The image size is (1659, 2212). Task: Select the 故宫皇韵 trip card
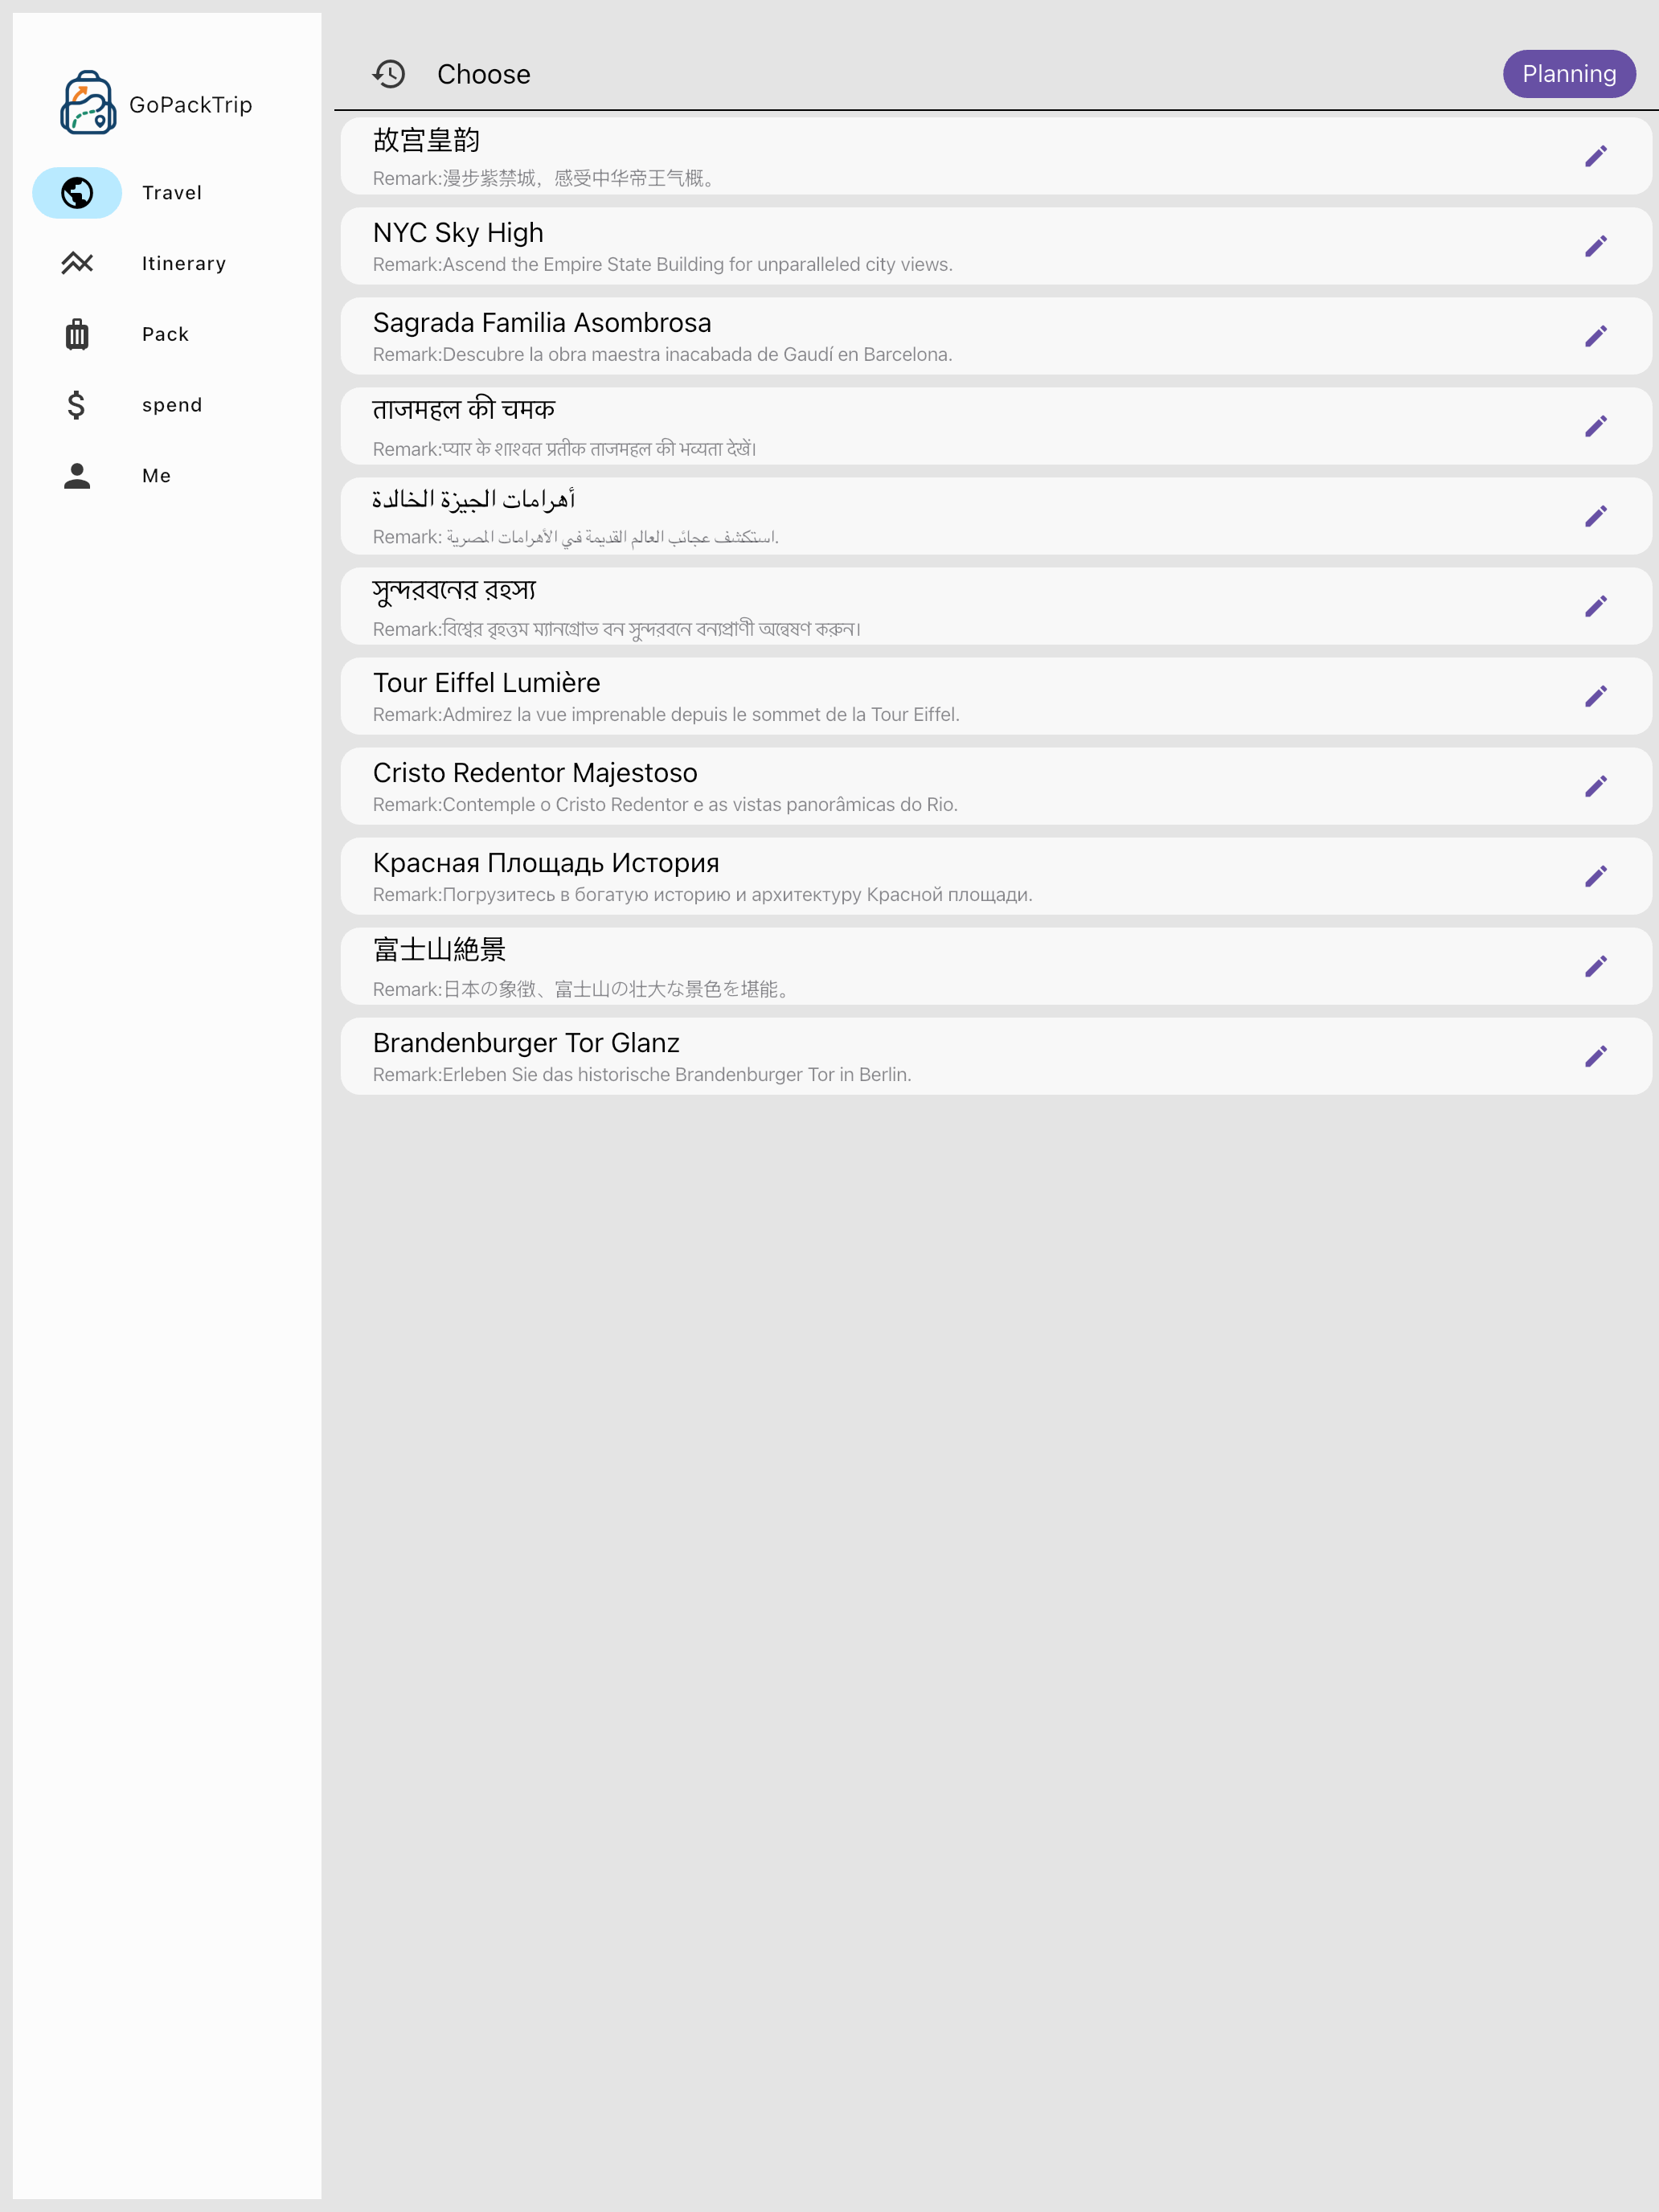(995, 156)
